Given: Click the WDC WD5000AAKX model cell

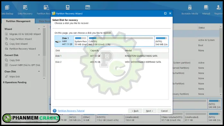Looking at the screenshot, I should point(143,62).
